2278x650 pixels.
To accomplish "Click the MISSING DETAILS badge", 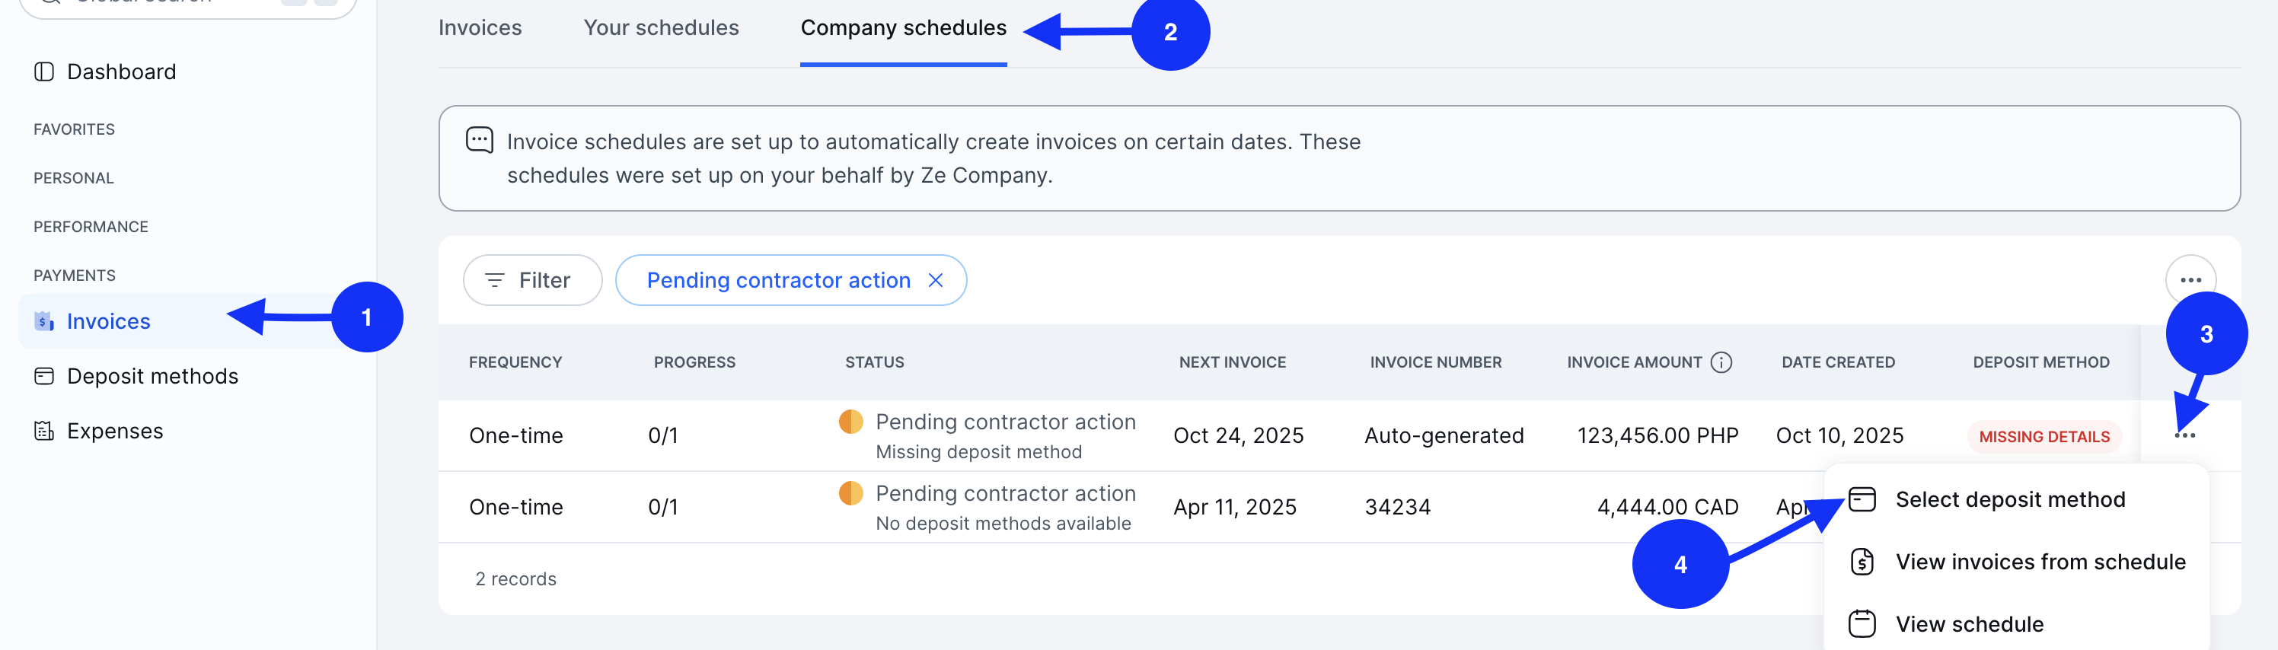I will tap(2043, 437).
